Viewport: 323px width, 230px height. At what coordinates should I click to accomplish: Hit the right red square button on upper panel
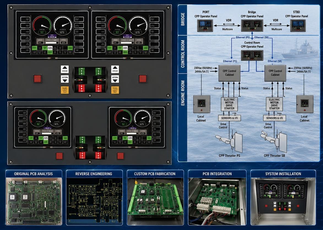(x=143, y=79)
